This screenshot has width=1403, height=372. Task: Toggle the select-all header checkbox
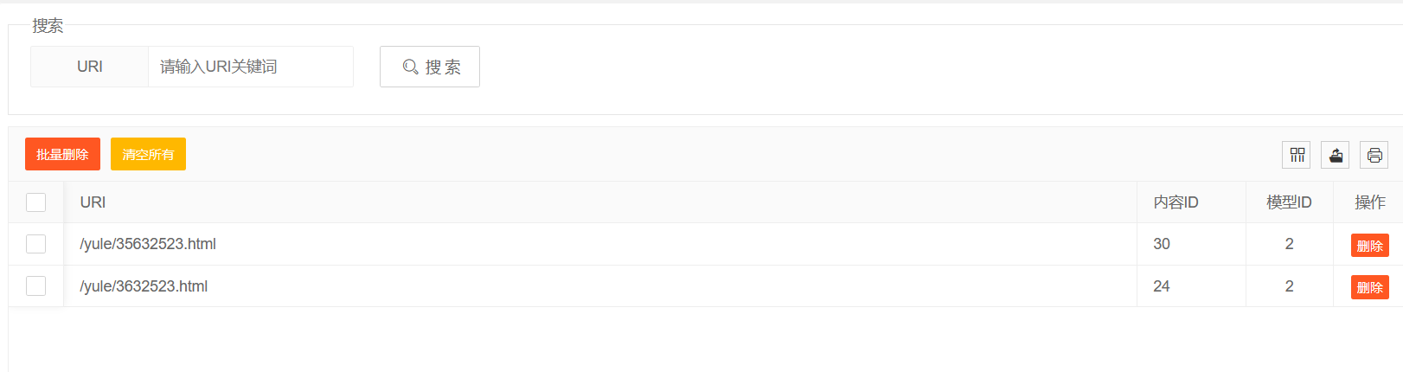click(x=36, y=202)
